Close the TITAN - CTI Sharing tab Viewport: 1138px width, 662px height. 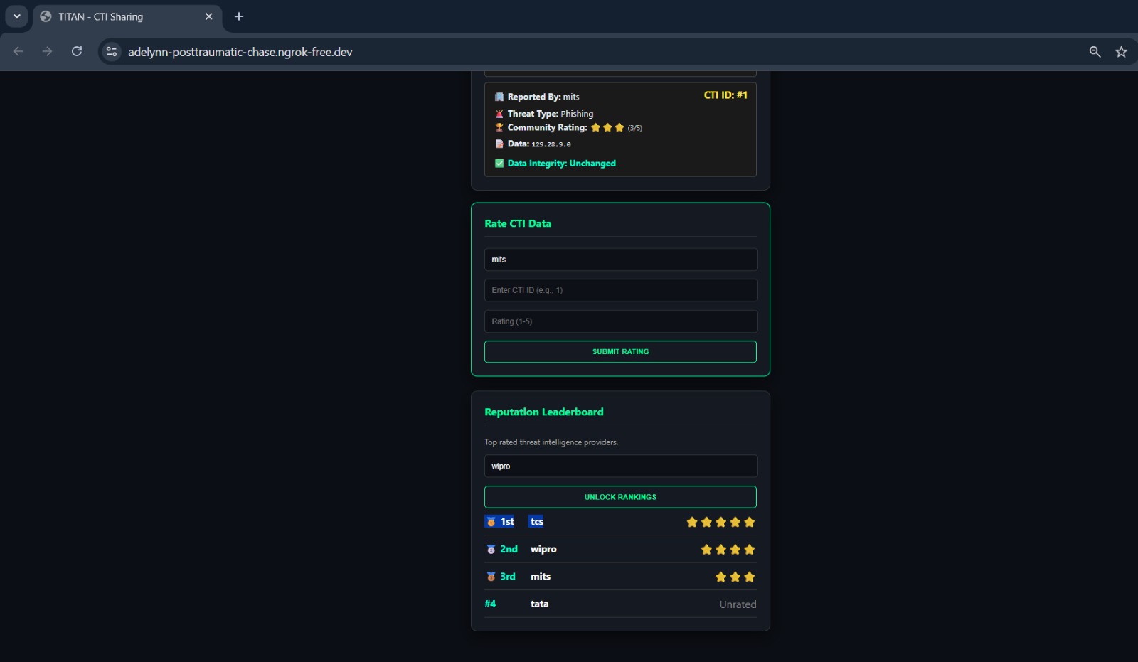pyautogui.click(x=208, y=16)
